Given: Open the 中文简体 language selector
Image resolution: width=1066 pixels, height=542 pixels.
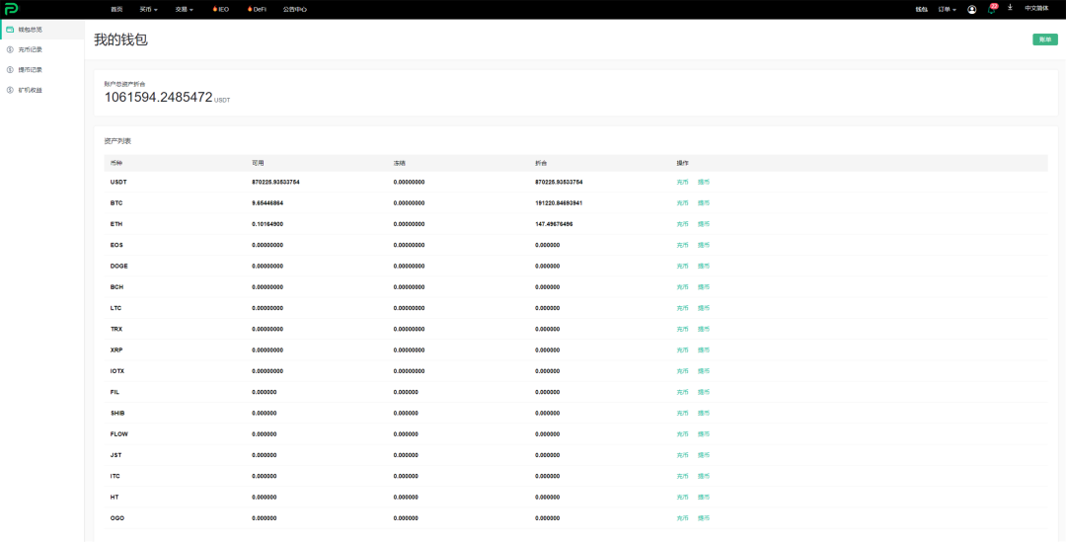Looking at the screenshot, I should (1036, 8).
